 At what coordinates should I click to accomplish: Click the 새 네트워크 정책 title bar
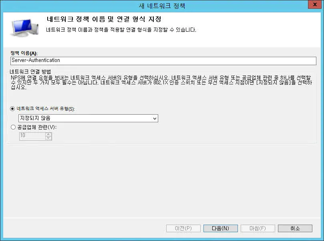(162, 4)
